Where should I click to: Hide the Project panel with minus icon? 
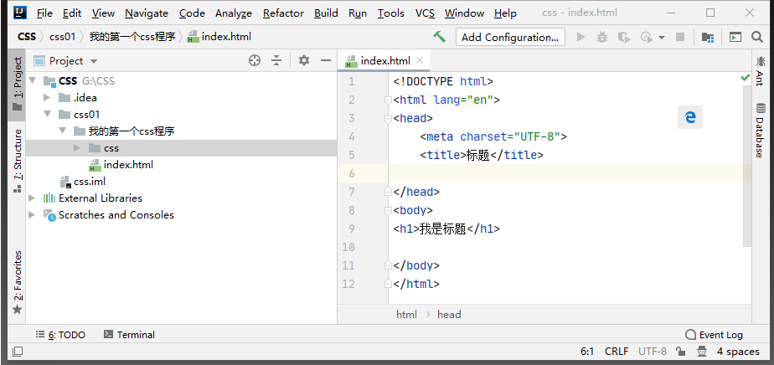pos(325,60)
